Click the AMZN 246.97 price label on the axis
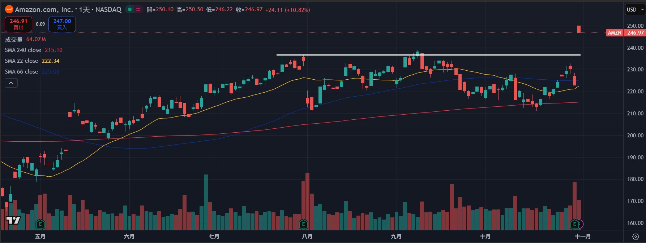This screenshot has height=243, width=646. [626, 33]
